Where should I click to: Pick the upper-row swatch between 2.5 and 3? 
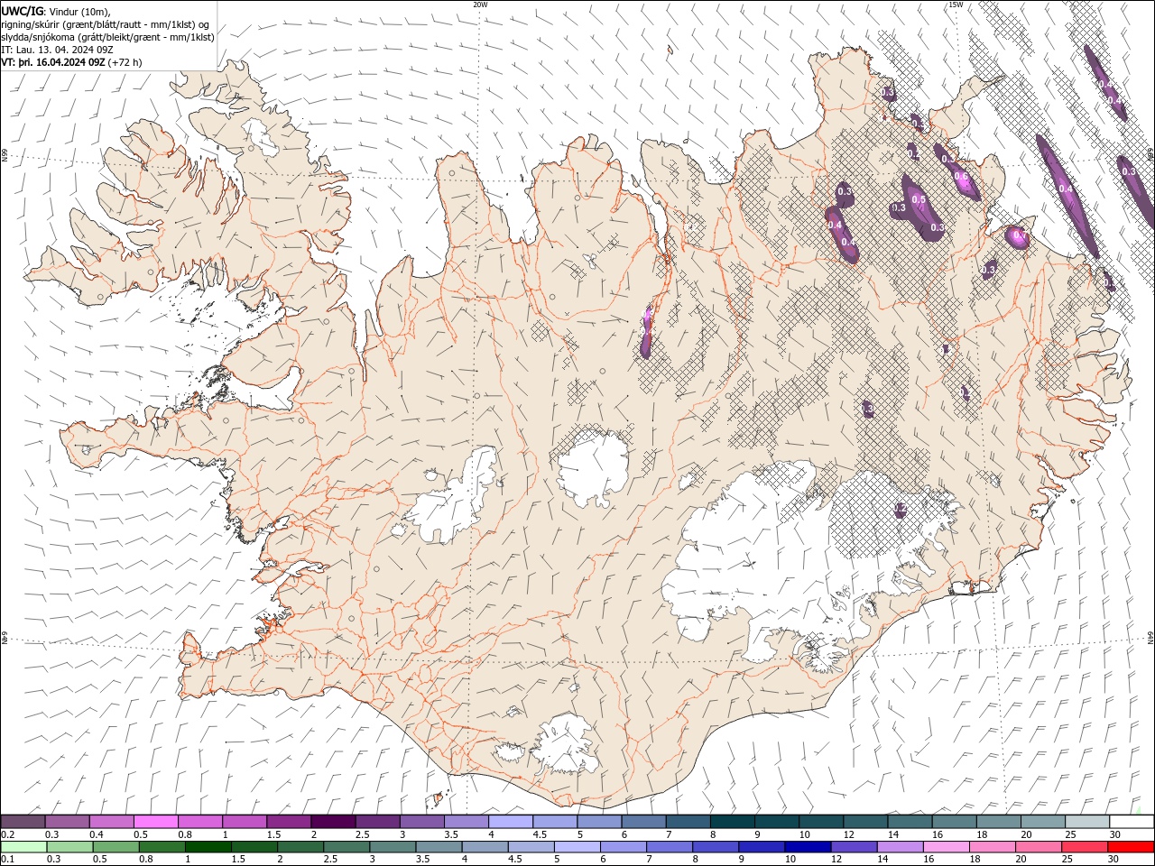(377, 822)
